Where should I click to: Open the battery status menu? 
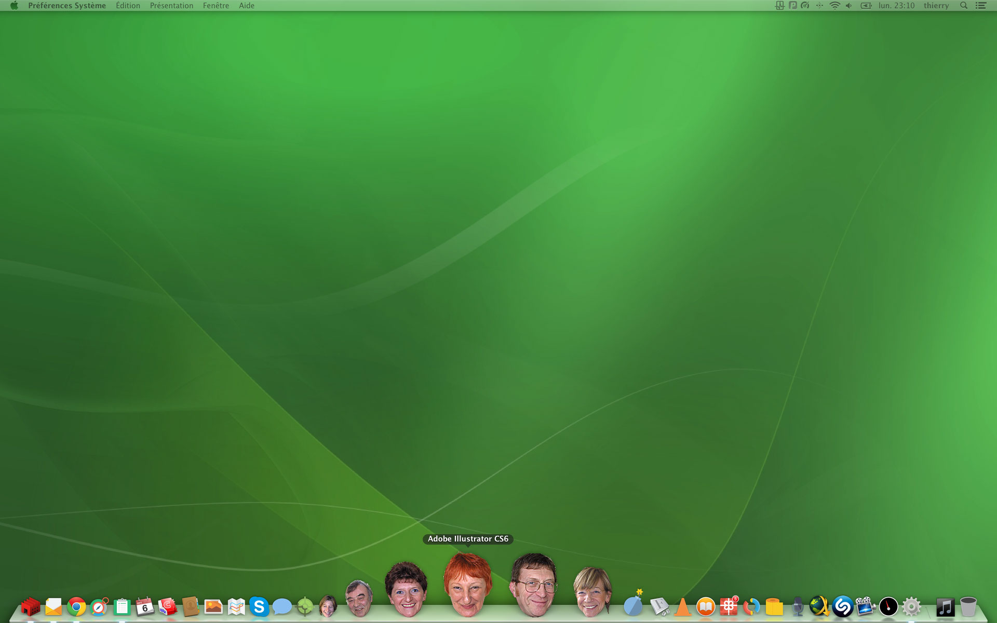(866, 6)
